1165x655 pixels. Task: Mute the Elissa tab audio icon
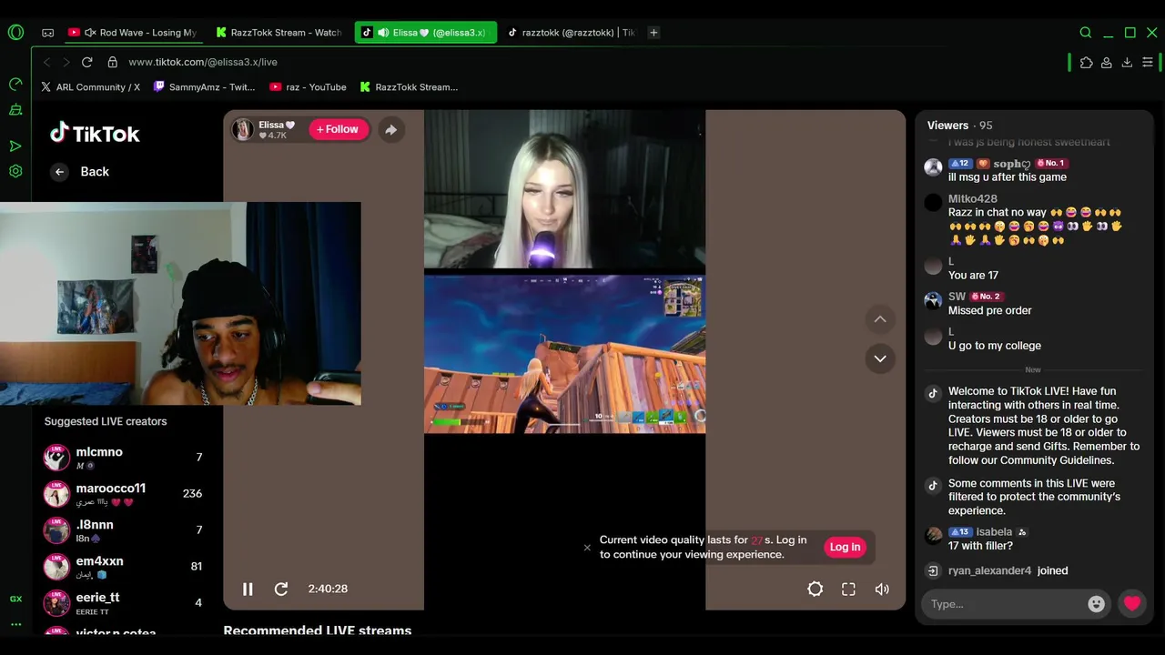383,33
